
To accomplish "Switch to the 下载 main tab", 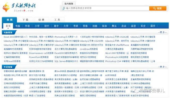I will (25, 20).
